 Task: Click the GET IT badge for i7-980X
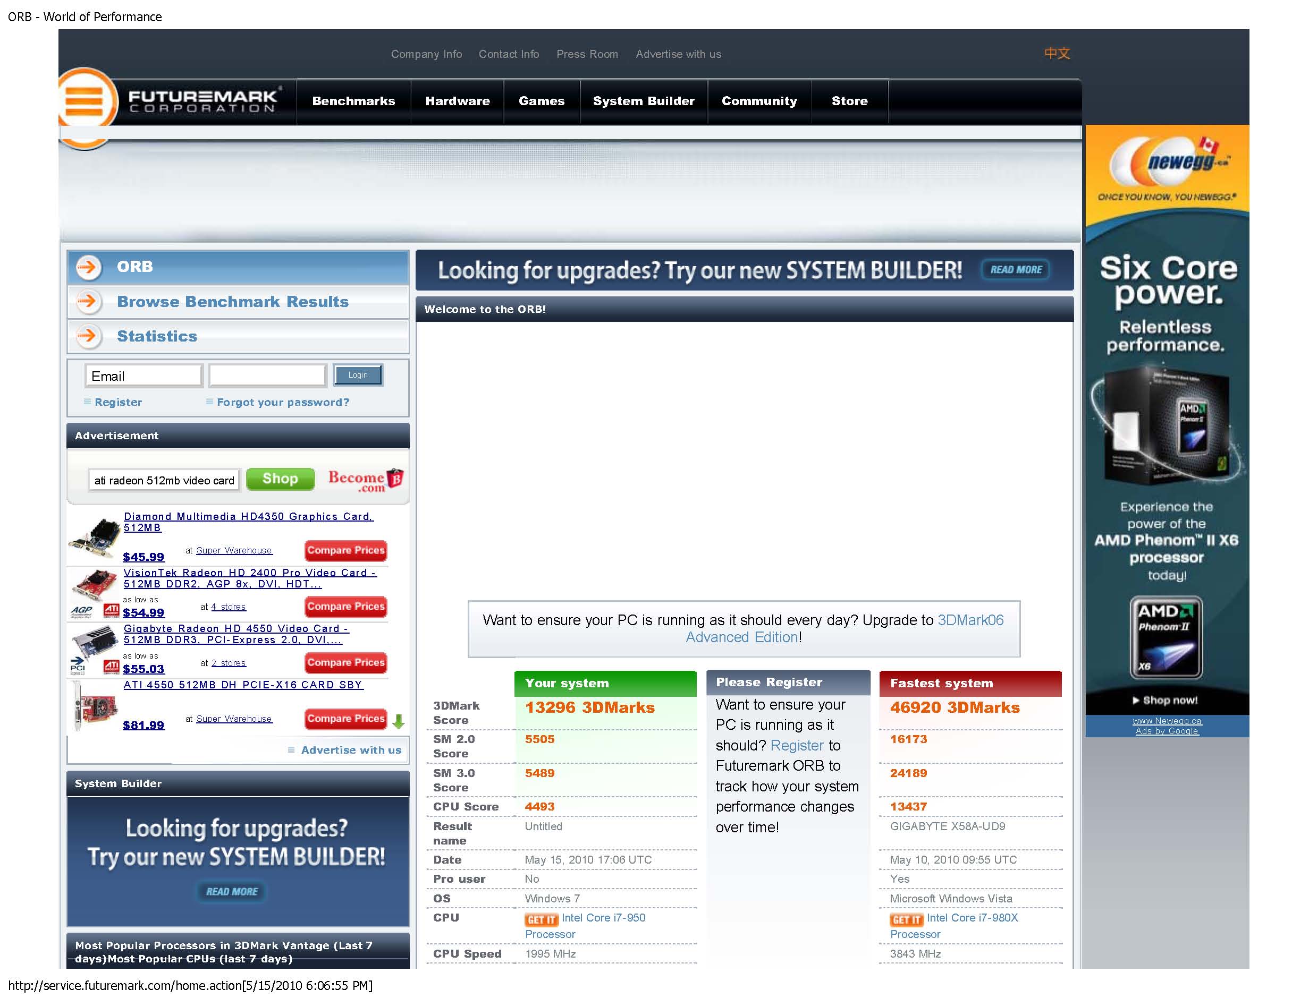[906, 919]
